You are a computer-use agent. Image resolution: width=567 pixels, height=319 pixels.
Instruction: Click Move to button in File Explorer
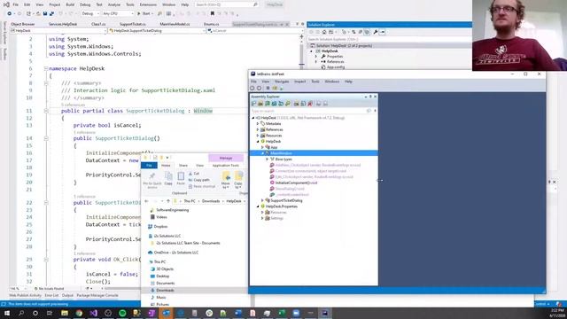(226, 180)
